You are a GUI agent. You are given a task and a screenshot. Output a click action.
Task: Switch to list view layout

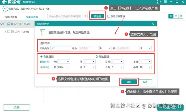(176, 16)
